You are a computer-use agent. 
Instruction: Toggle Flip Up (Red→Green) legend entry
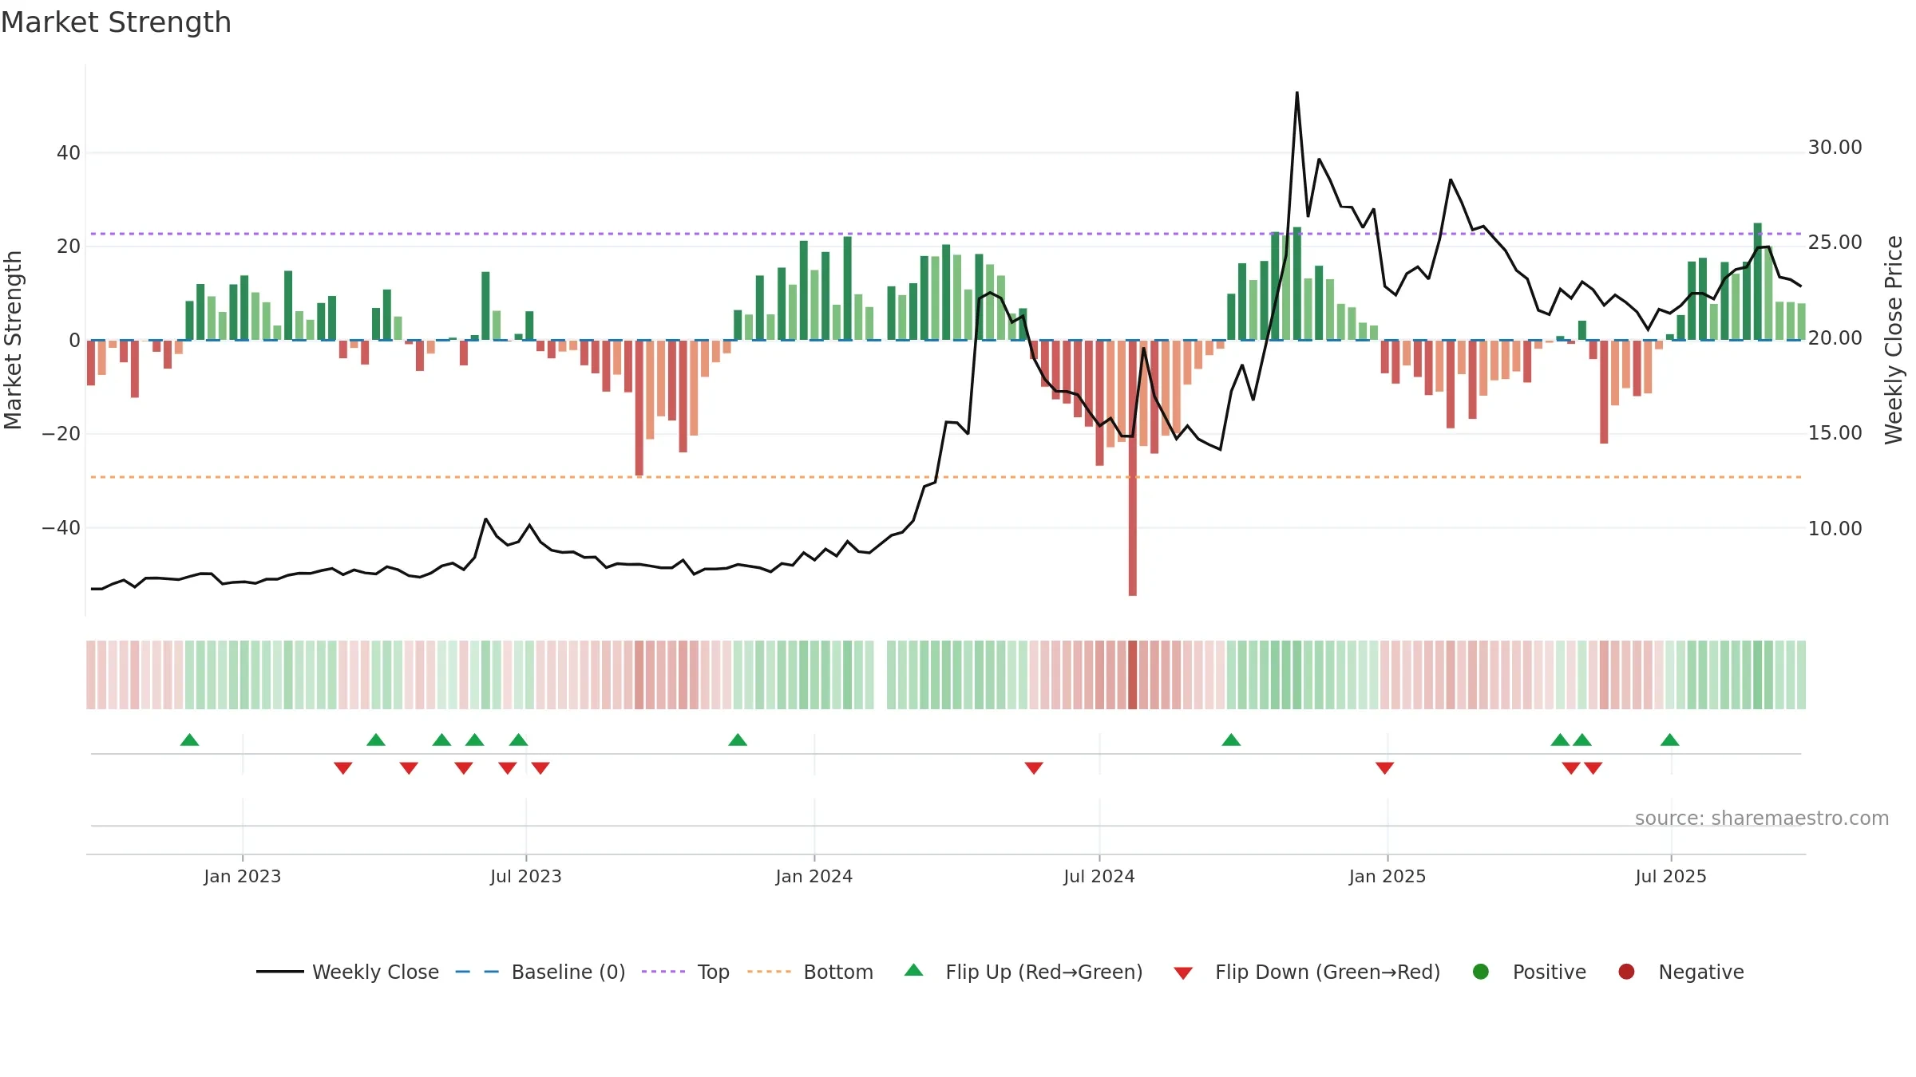point(1023,972)
